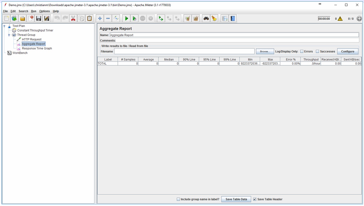The image size is (364, 206).
Task: Select WorkBench in tree
Action: pyautogui.click(x=20, y=53)
